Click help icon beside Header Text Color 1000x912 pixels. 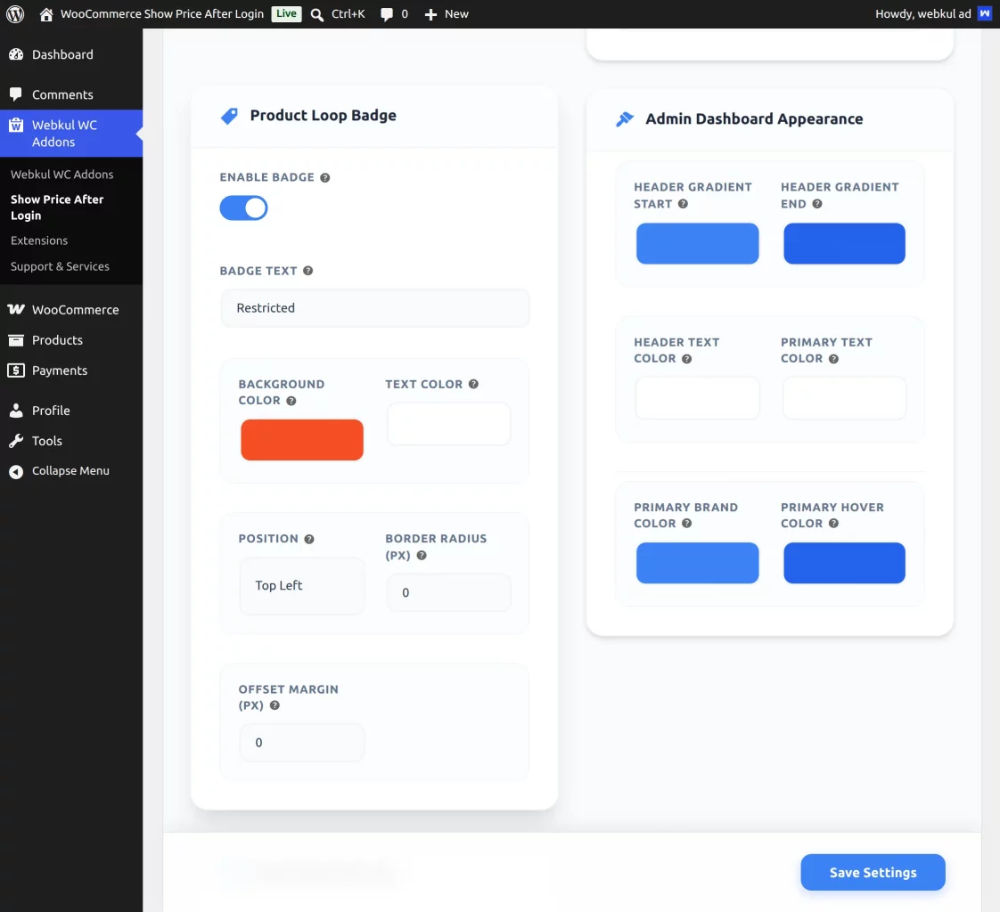[x=687, y=359]
